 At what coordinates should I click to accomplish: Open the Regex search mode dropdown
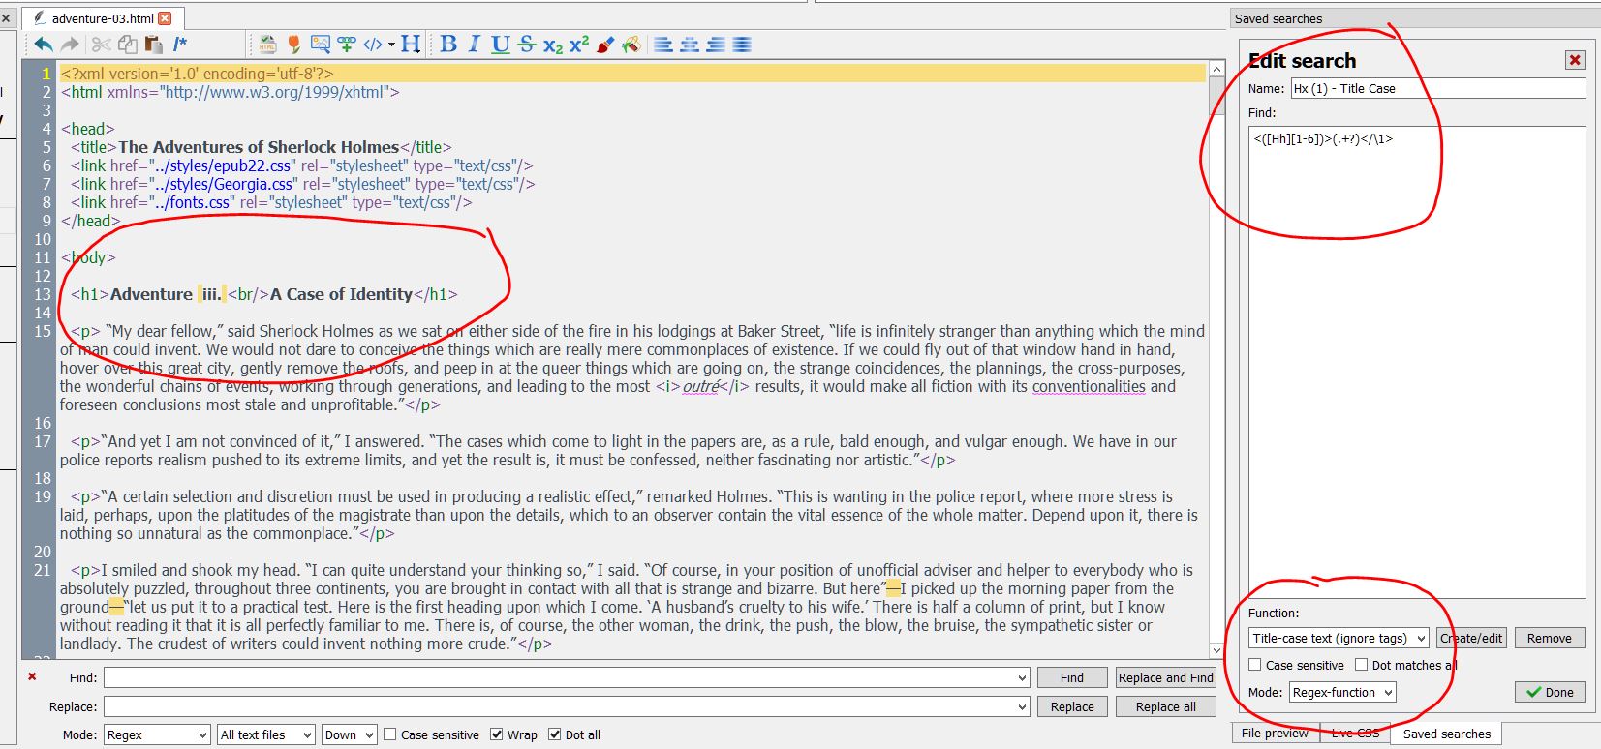157,734
